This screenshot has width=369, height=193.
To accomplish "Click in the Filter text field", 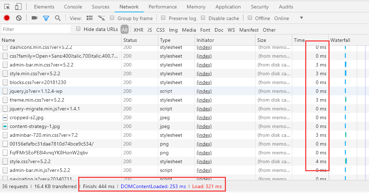I will click(x=35, y=29).
